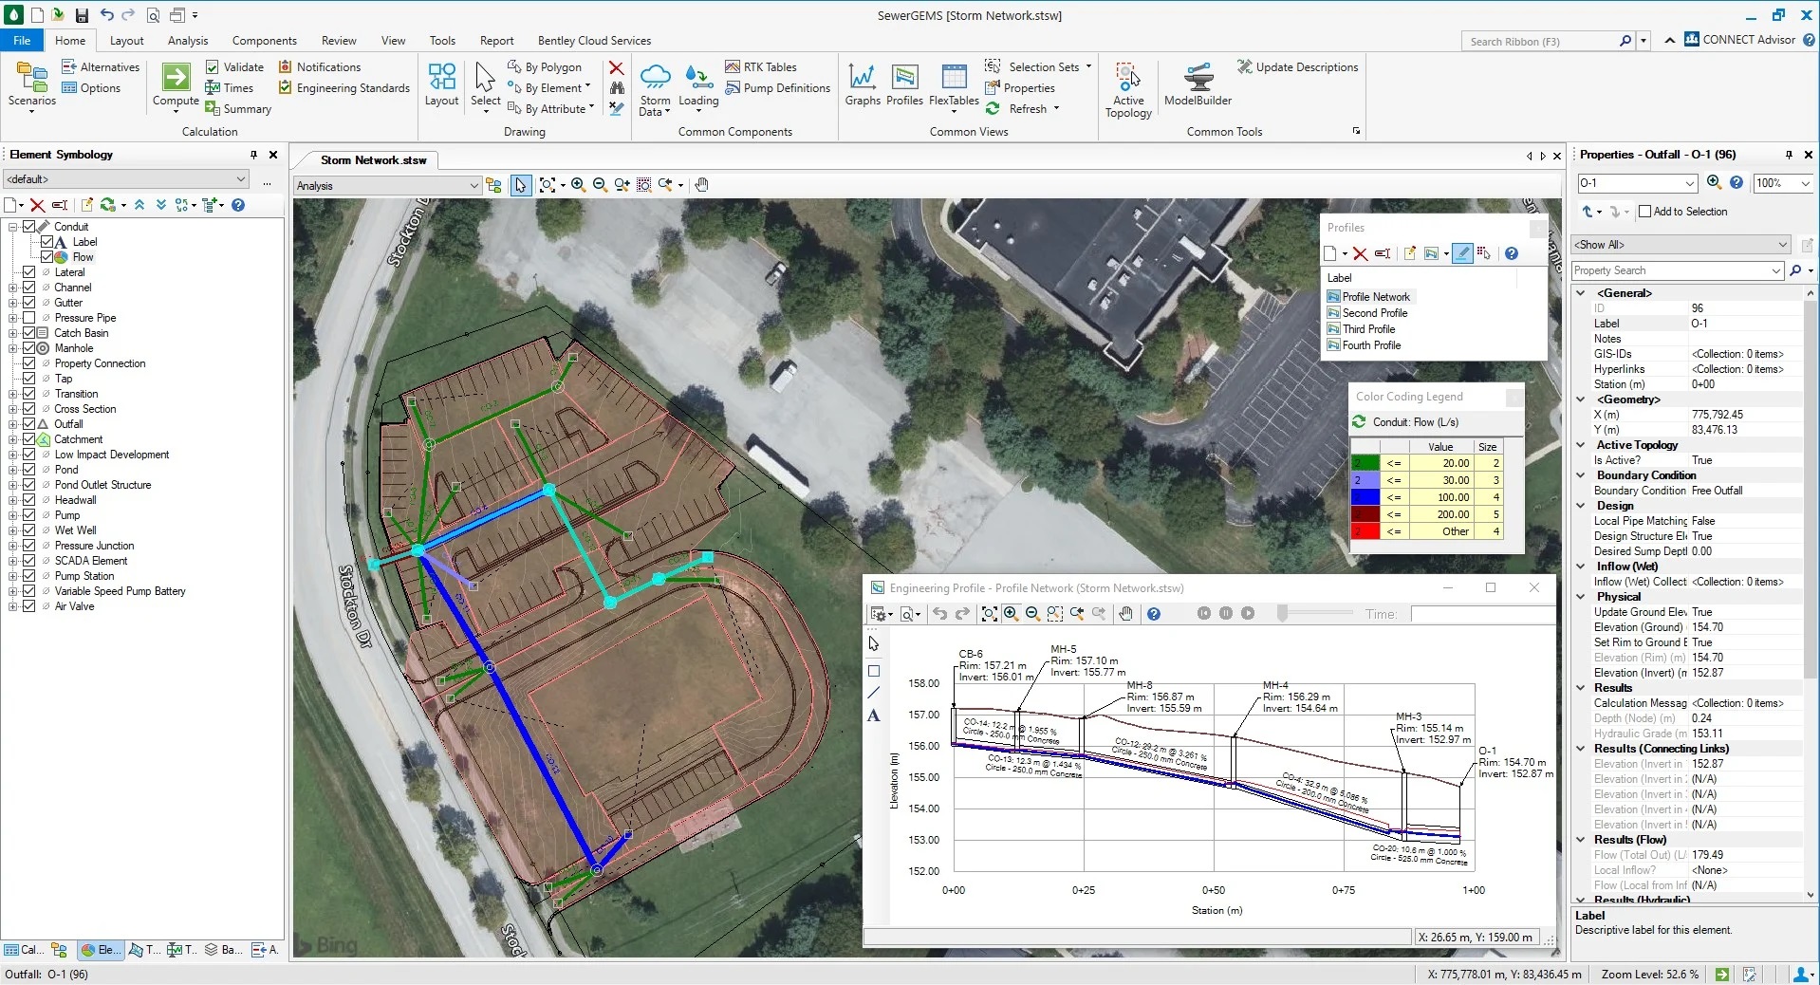Click Validate in the Calculation group
The width and height of the screenshot is (1820, 985).
(x=234, y=67)
